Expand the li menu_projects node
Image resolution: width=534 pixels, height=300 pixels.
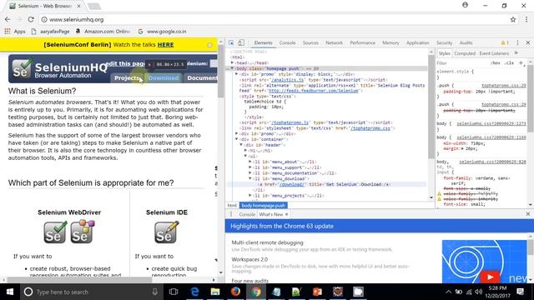pyautogui.click(x=250, y=196)
